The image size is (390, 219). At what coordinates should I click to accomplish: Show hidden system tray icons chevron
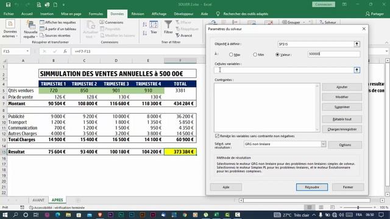314,215
